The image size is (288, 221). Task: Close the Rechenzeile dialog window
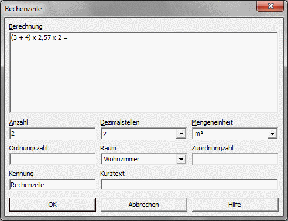click(x=270, y=6)
